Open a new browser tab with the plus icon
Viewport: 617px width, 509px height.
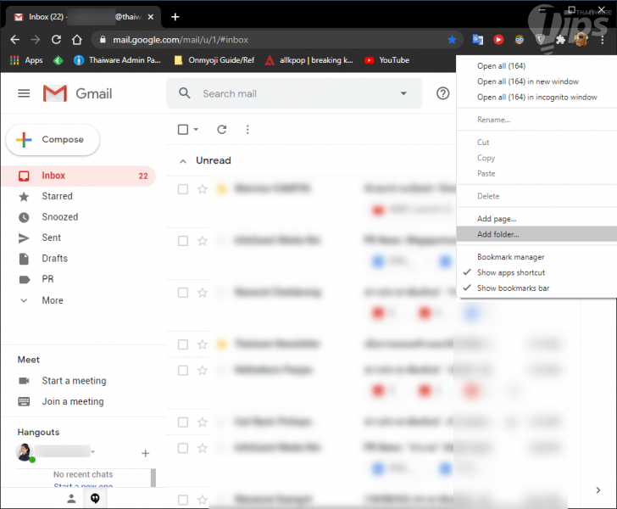click(175, 17)
